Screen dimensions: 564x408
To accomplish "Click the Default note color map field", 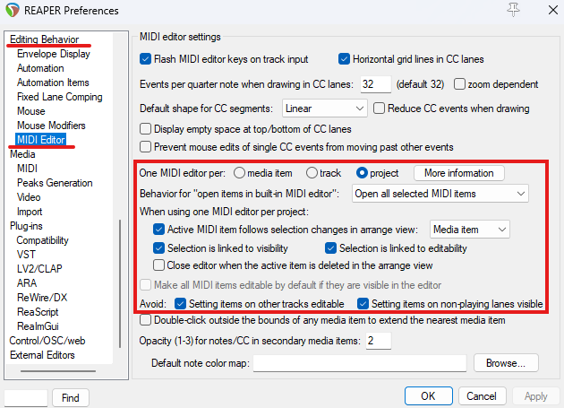I will pos(360,363).
